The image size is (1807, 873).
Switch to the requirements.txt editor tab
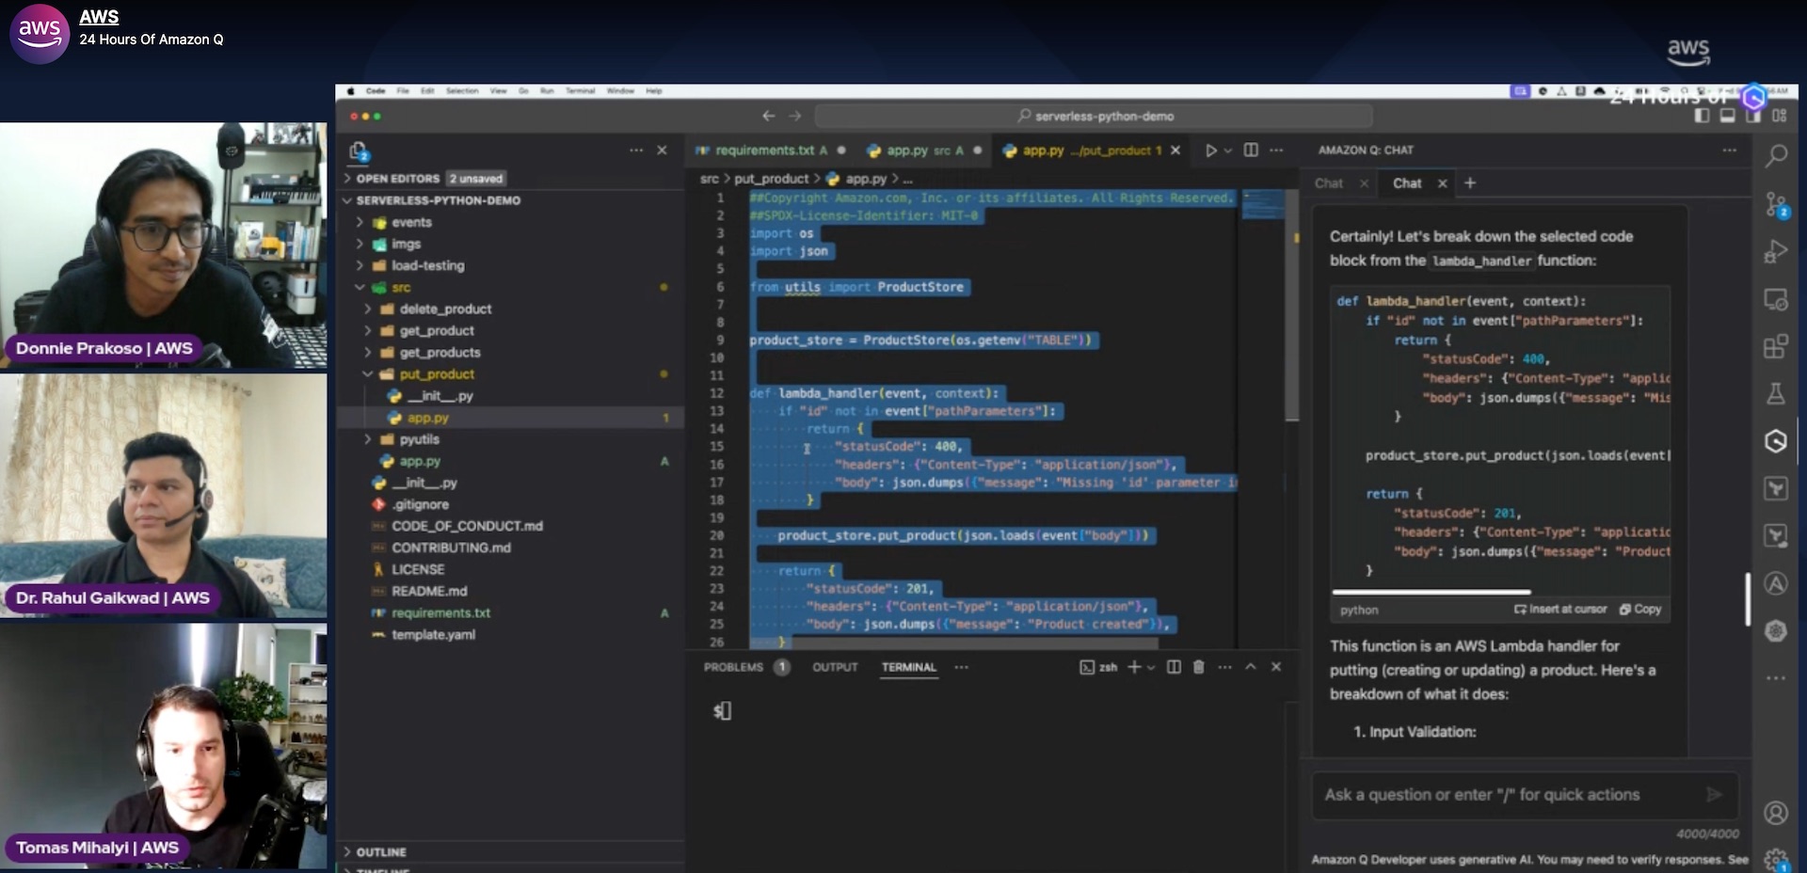[770, 151]
